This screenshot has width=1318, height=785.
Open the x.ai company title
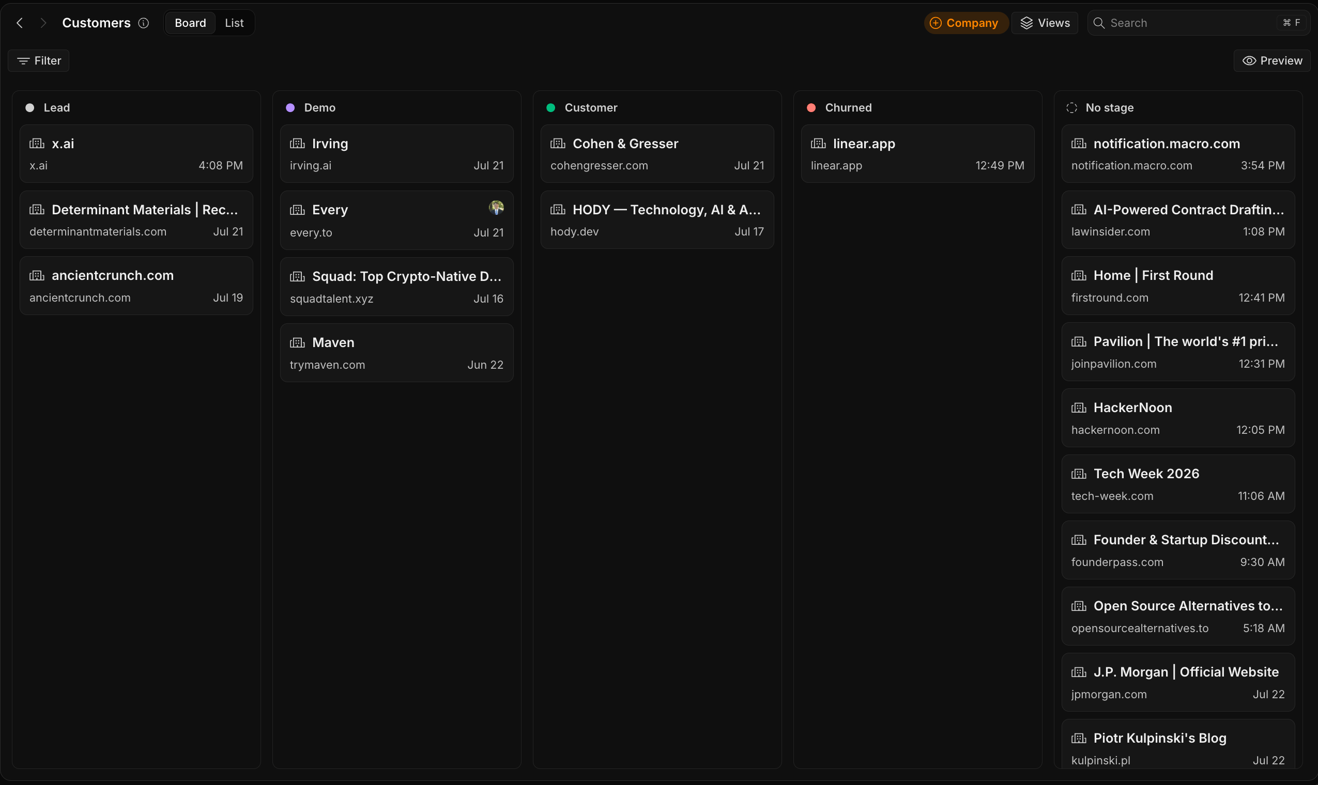coord(63,144)
